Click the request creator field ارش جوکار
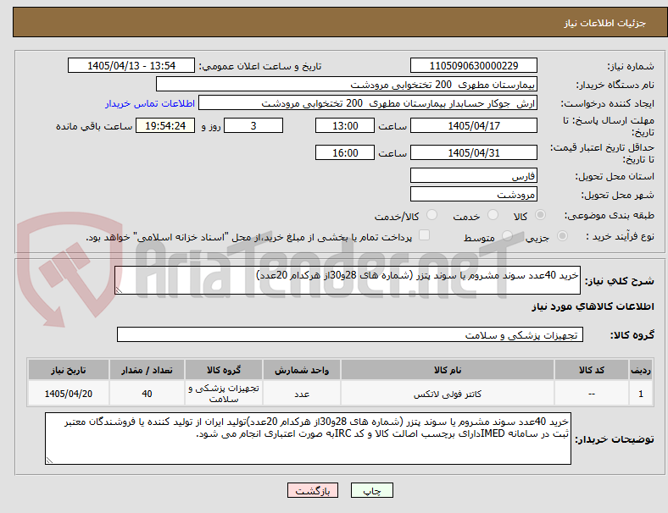Viewport: 668px width, 513px height. [x=368, y=103]
